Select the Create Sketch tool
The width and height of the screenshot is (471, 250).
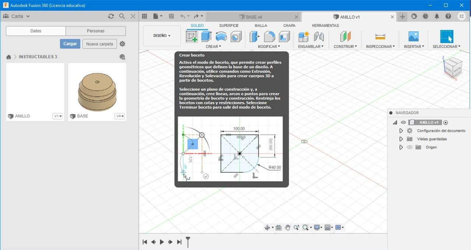(192, 36)
